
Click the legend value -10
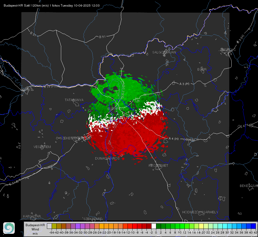tap(132, 233)
